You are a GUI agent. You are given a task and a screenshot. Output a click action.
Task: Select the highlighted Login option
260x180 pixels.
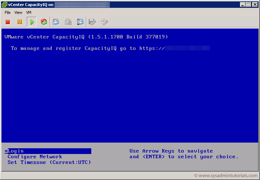click(48, 151)
